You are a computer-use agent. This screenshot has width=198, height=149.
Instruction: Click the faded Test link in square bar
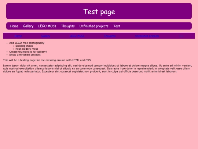tap(181, 36)
